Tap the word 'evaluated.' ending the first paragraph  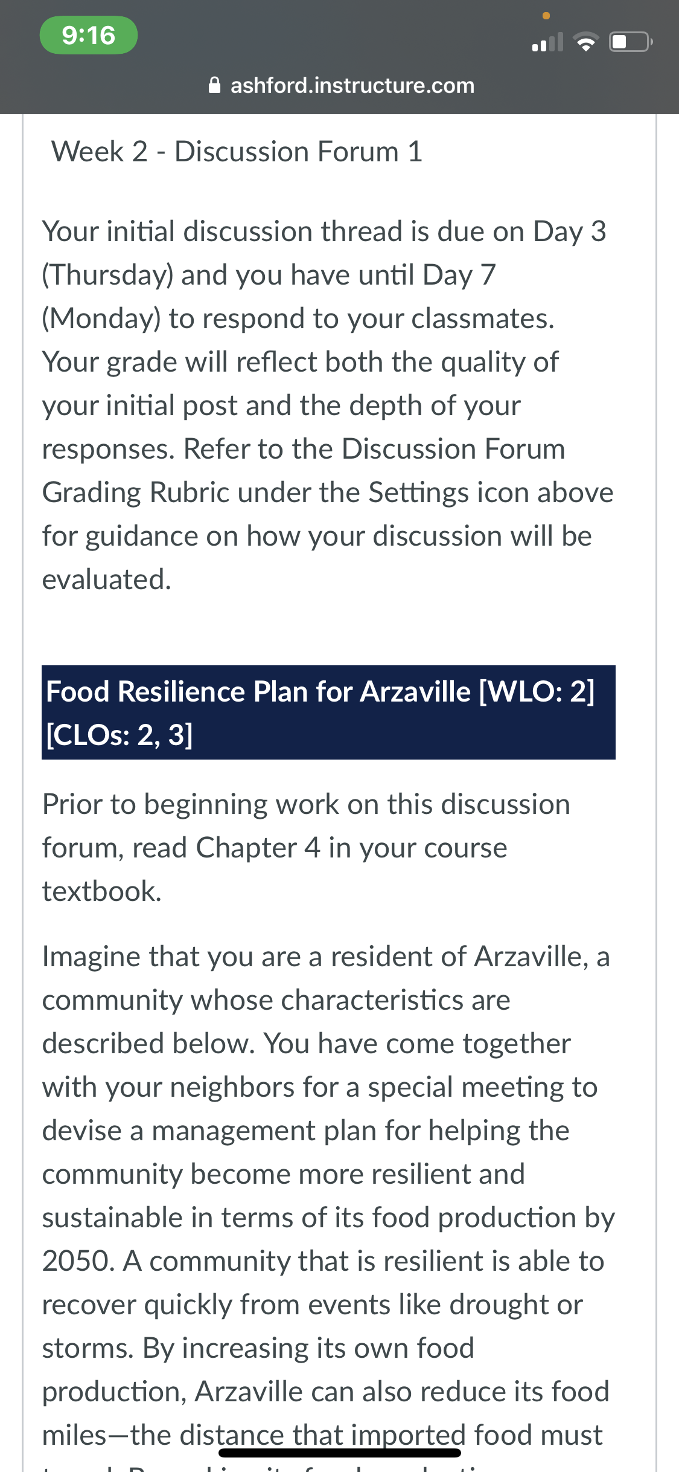pos(107,579)
